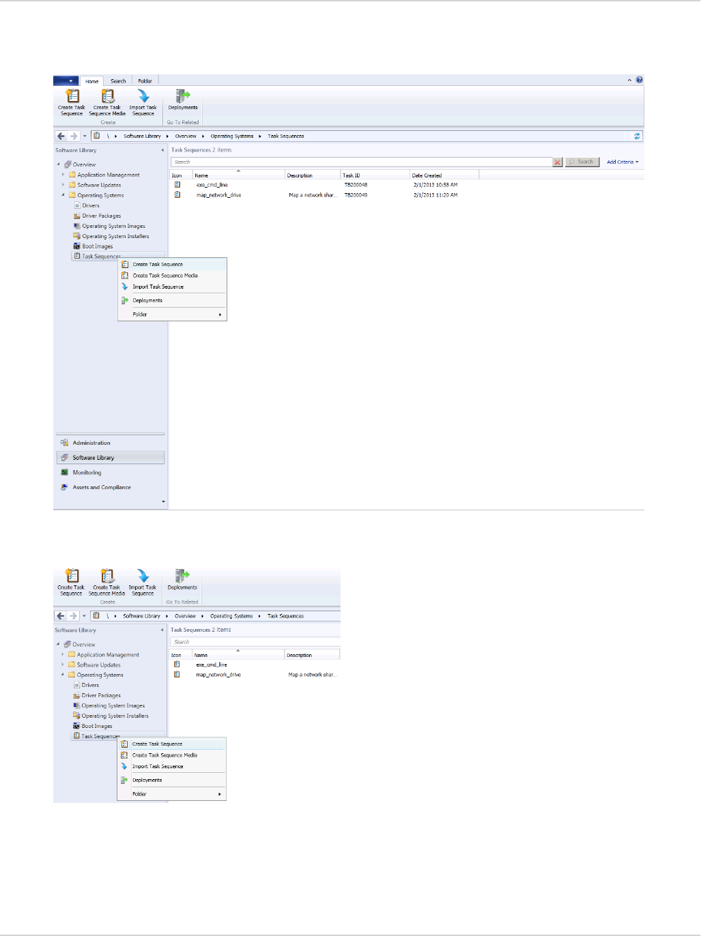This screenshot has width=701, height=936.
Task: Sort by Task ID column header
Action: pyautogui.click(x=375, y=175)
